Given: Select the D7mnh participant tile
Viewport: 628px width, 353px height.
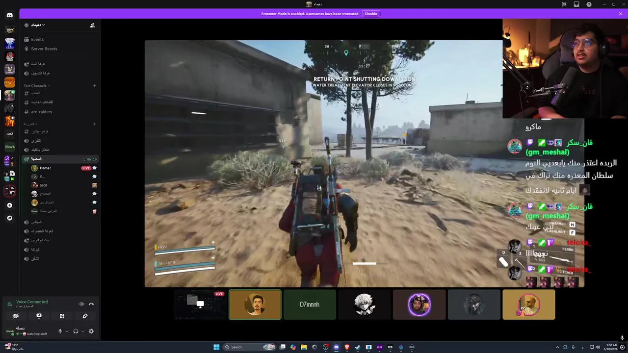Looking at the screenshot, I should [x=310, y=304].
